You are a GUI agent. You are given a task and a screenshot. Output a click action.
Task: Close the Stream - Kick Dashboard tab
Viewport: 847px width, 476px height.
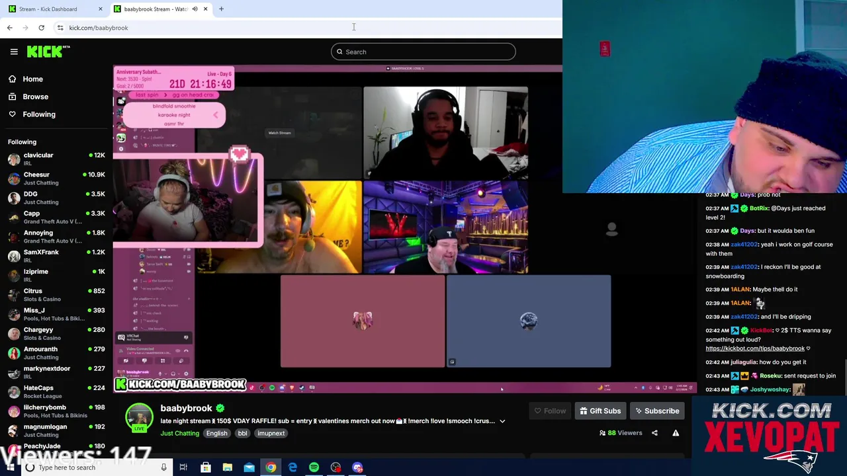(x=100, y=9)
